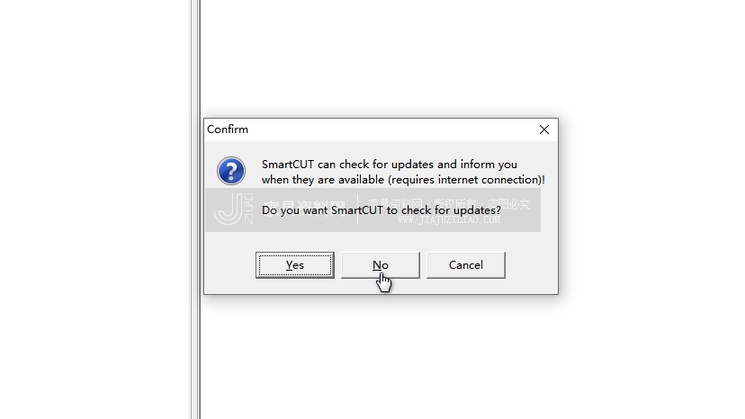745x419 pixels.
Task: Click the white workspace above the Confirm dialog
Action: click(x=380, y=57)
